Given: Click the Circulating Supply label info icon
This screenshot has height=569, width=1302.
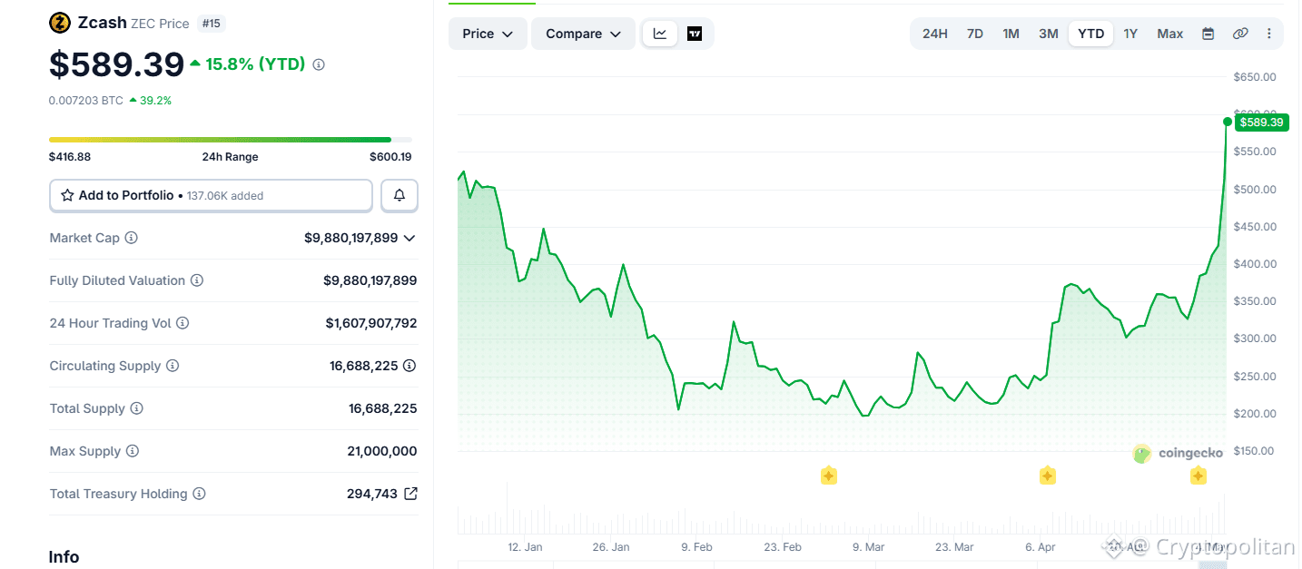Looking at the screenshot, I should coord(173,366).
